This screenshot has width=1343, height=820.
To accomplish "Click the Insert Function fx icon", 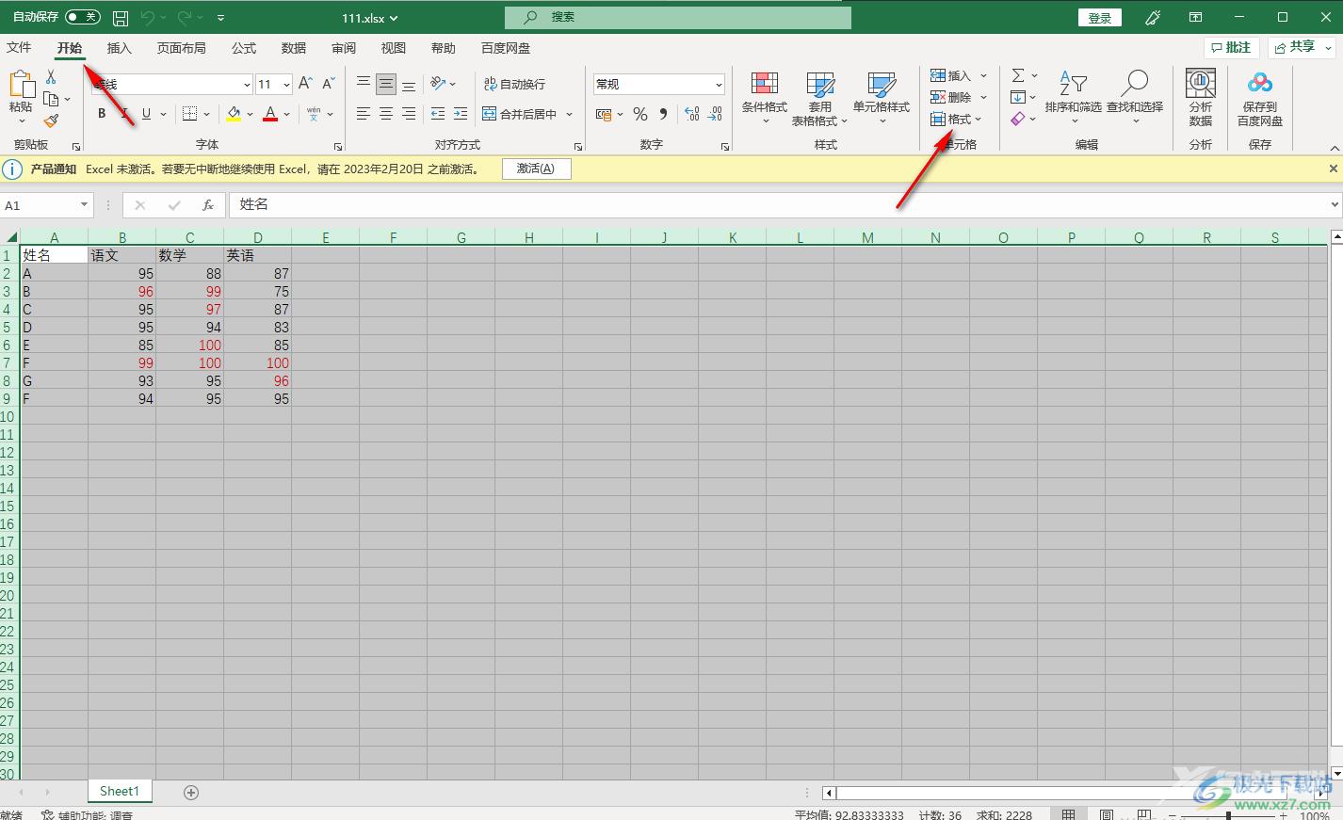I will coord(208,205).
